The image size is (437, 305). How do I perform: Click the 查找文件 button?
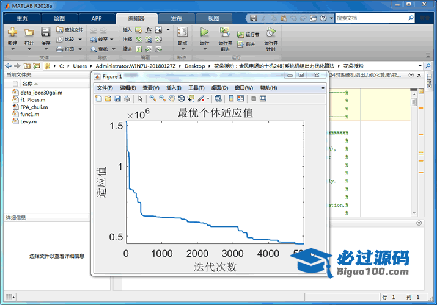(x=70, y=29)
